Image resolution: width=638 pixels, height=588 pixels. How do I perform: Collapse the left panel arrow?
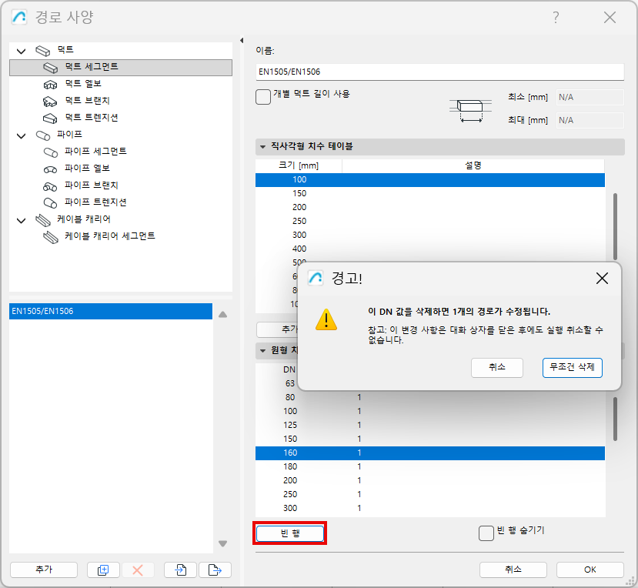pos(242,40)
